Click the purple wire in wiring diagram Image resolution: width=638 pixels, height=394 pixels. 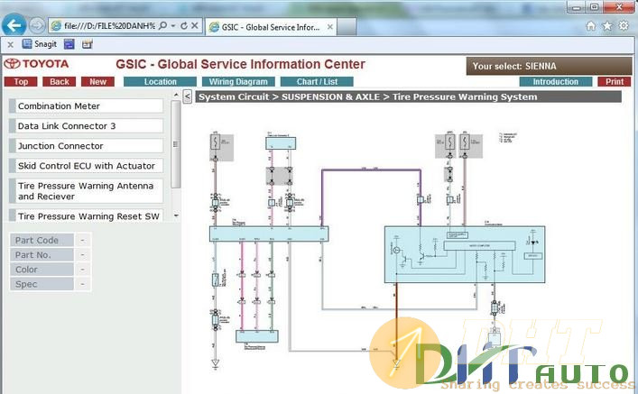tap(371, 170)
